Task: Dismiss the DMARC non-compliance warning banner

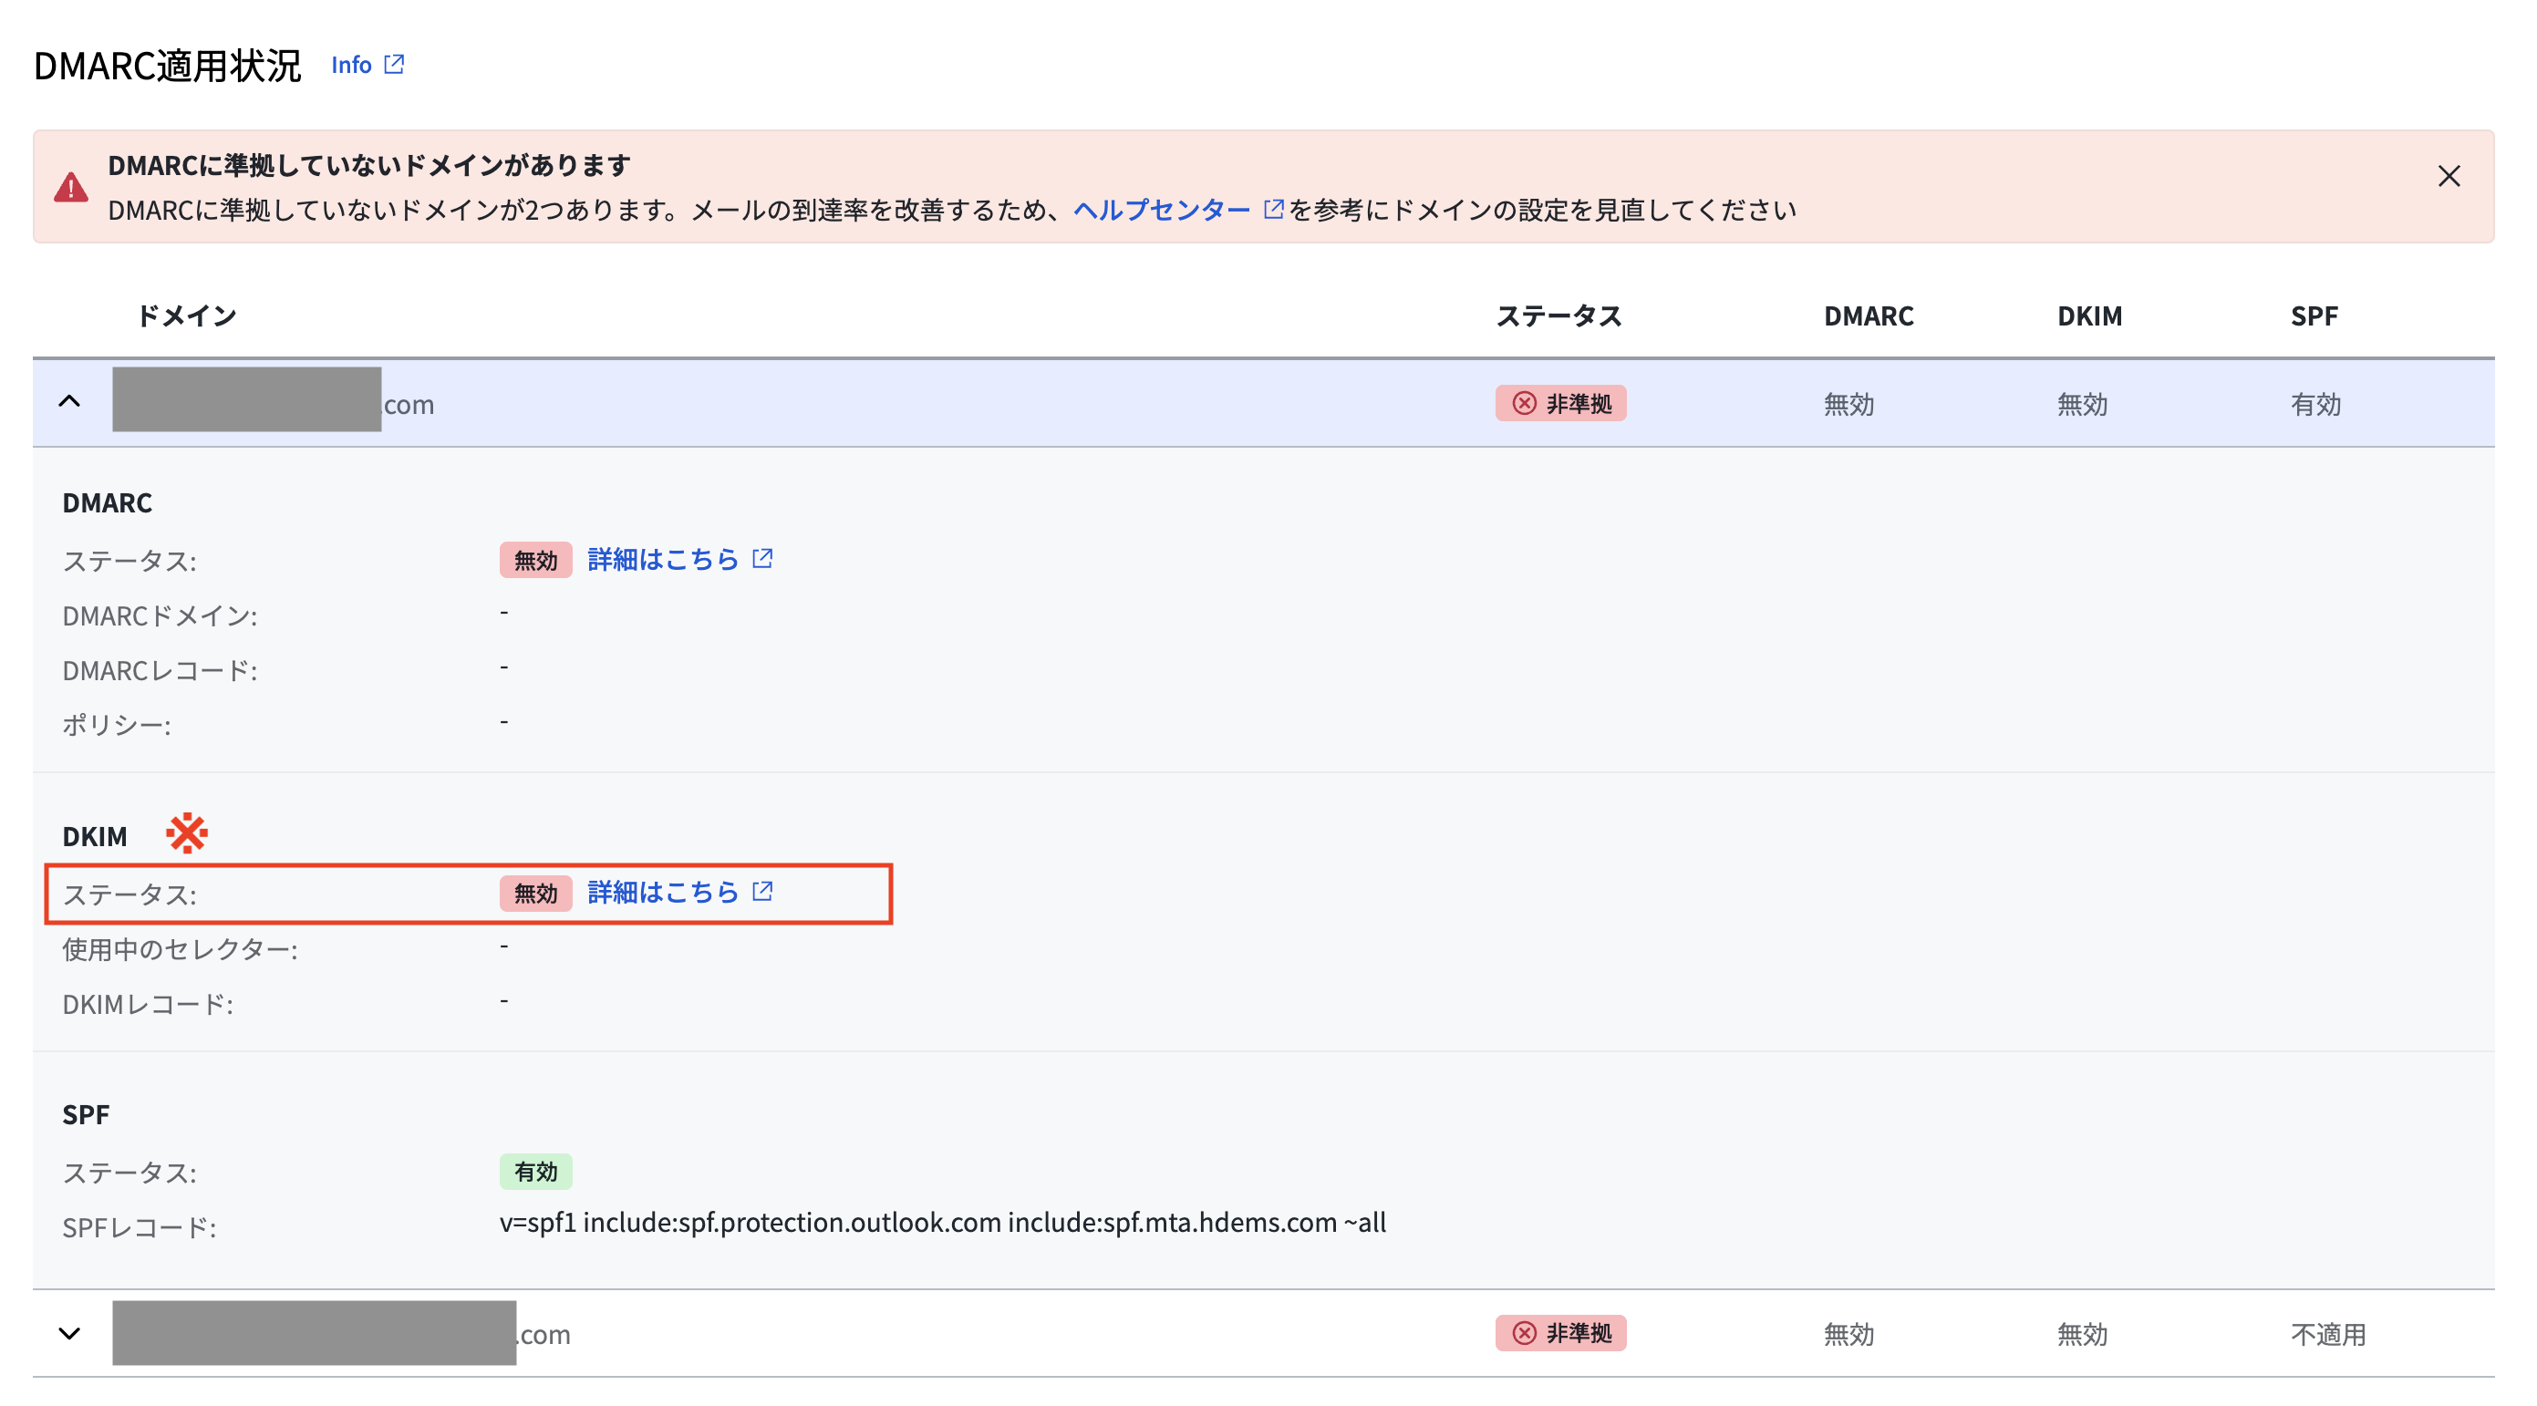Action: pyautogui.click(x=2449, y=176)
